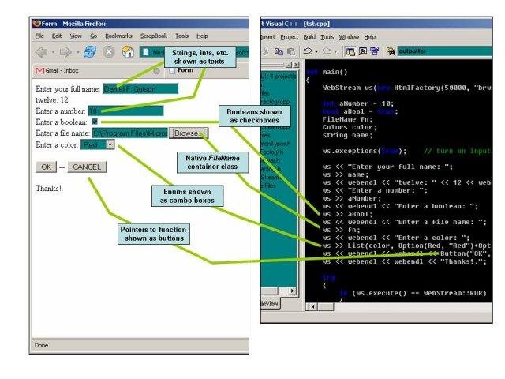505x379 pixels.
Task: Open the Firefox Tools menu
Action: 181,36
